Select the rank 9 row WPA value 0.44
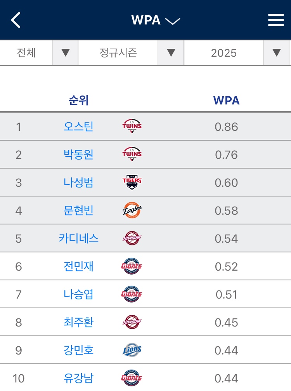This screenshot has height=391, width=291. (226, 350)
